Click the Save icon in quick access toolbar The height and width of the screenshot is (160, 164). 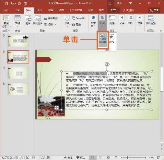pos(6,4)
